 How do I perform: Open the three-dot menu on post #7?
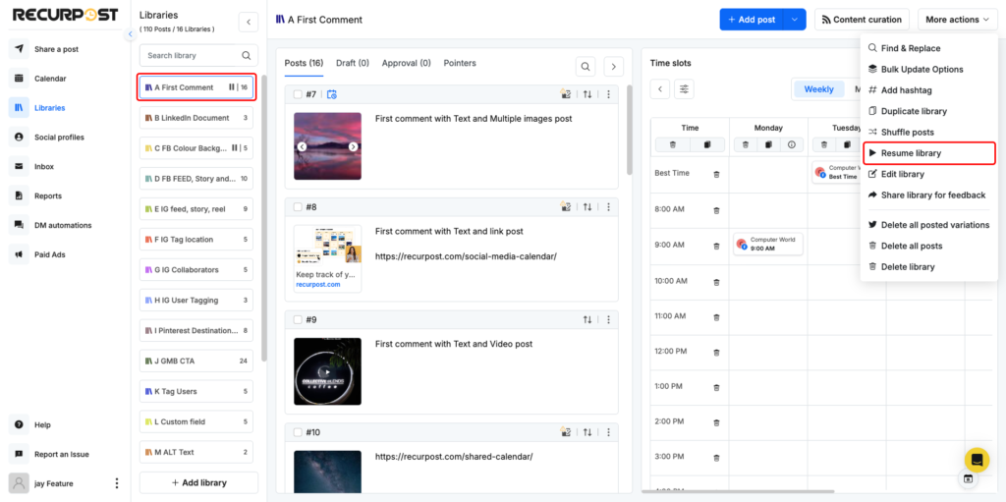(608, 94)
